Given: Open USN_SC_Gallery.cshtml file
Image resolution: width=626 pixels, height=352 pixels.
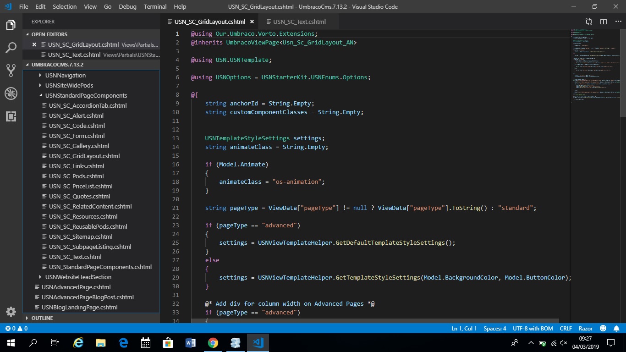Looking at the screenshot, I should (79, 146).
